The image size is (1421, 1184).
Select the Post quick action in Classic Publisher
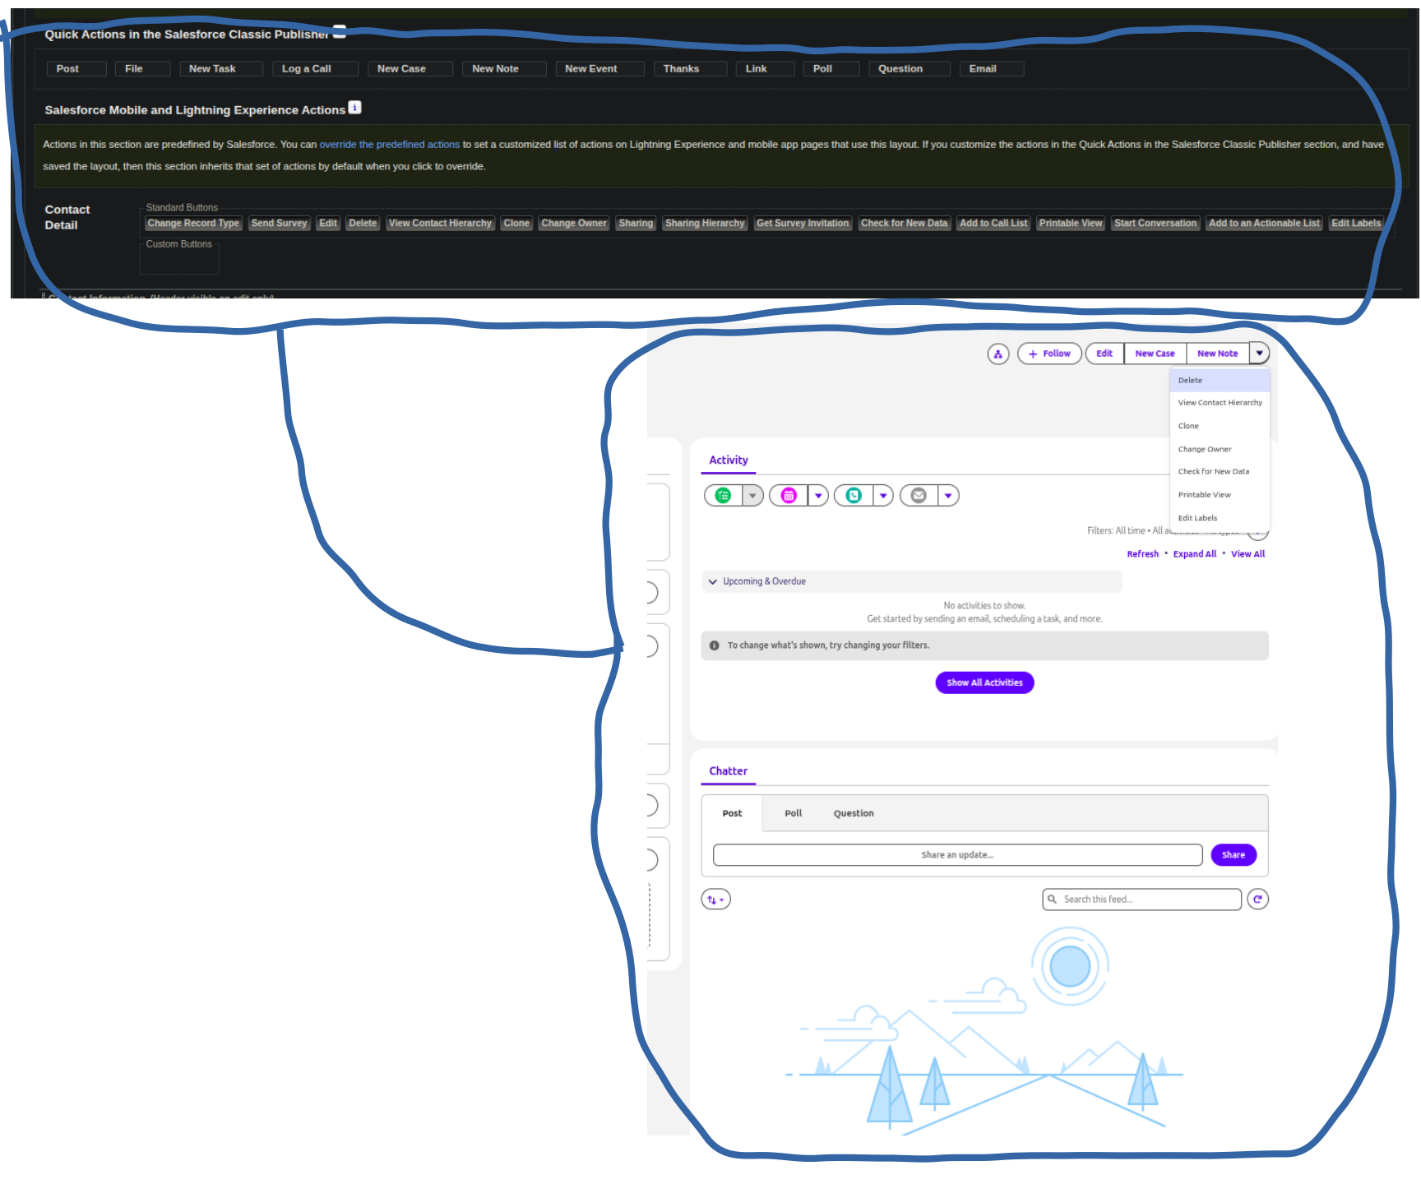point(76,69)
